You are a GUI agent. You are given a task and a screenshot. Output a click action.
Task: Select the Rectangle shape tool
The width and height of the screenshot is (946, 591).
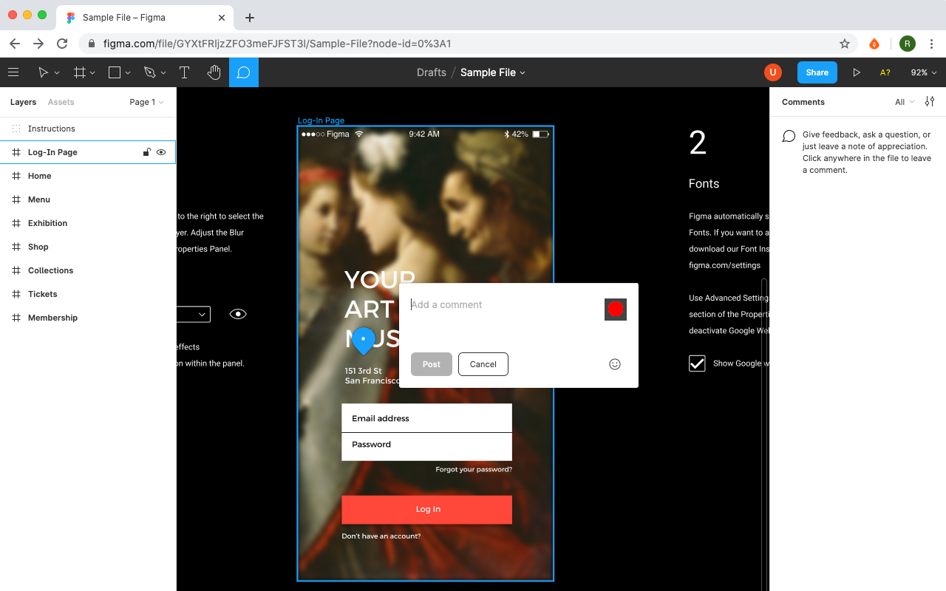point(115,72)
